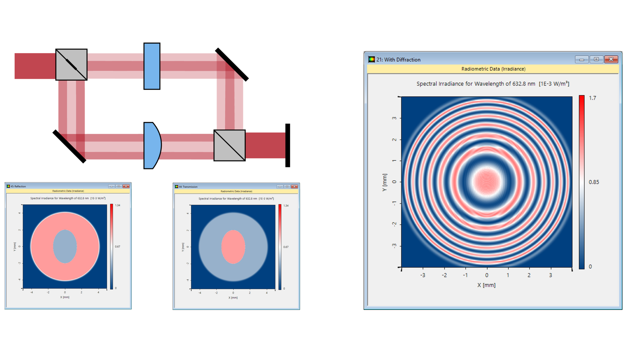
Task: Select the window title 44: Transmission
Action: pyautogui.click(x=188, y=186)
